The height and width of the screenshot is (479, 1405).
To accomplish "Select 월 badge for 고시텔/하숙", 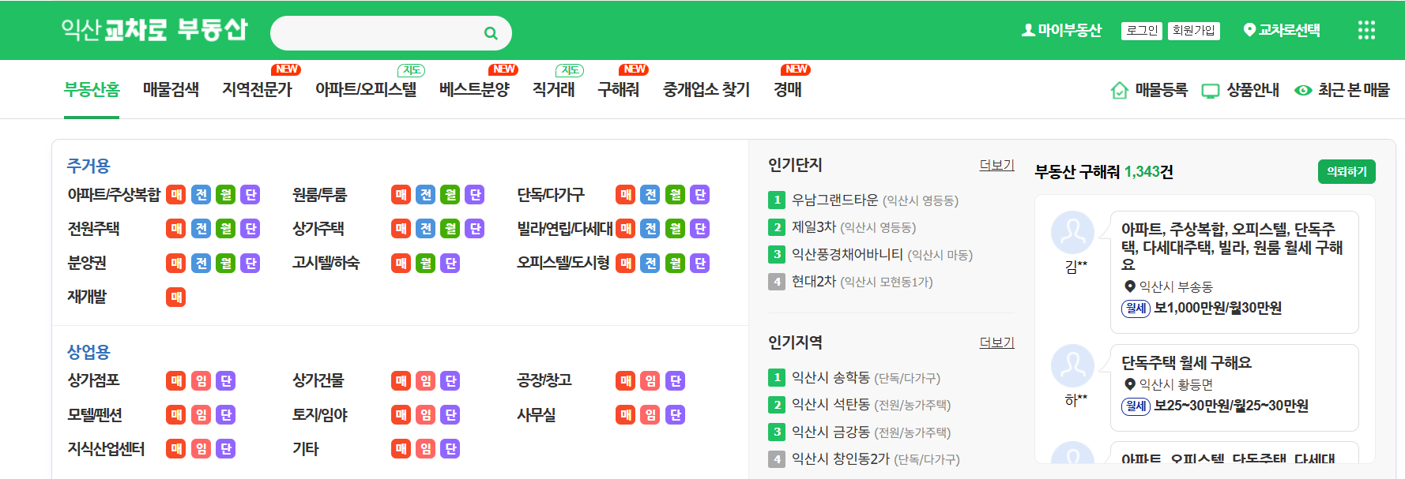I will pos(426,263).
